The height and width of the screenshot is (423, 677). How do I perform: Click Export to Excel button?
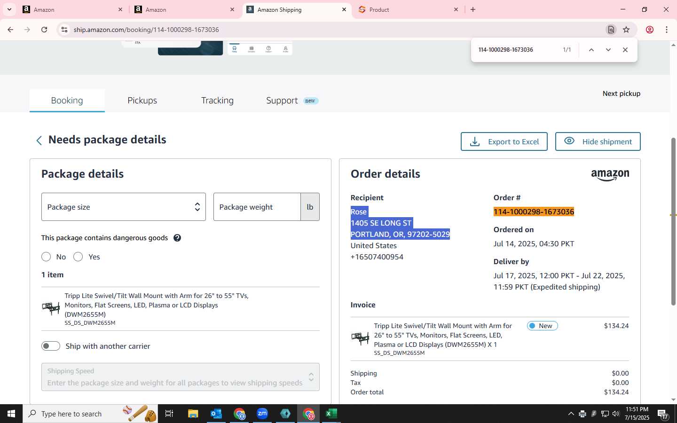[504, 141]
